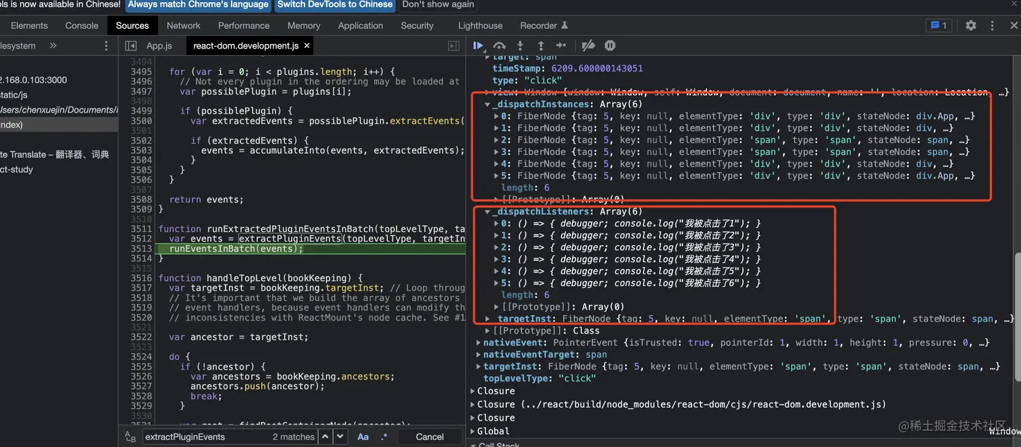Open the Lighthouse panel

point(480,26)
